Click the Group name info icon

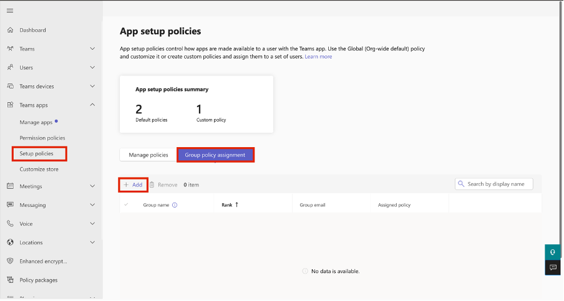pos(175,205)
